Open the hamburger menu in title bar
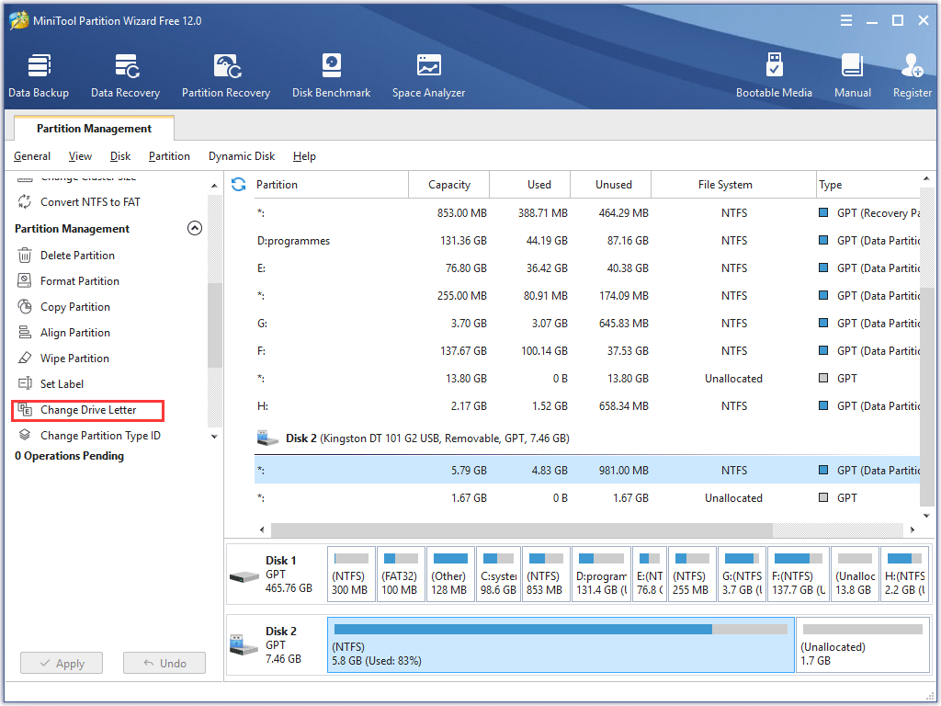This screenshot has width=941, height=706. pyautogui.click(x=846, y=20)
